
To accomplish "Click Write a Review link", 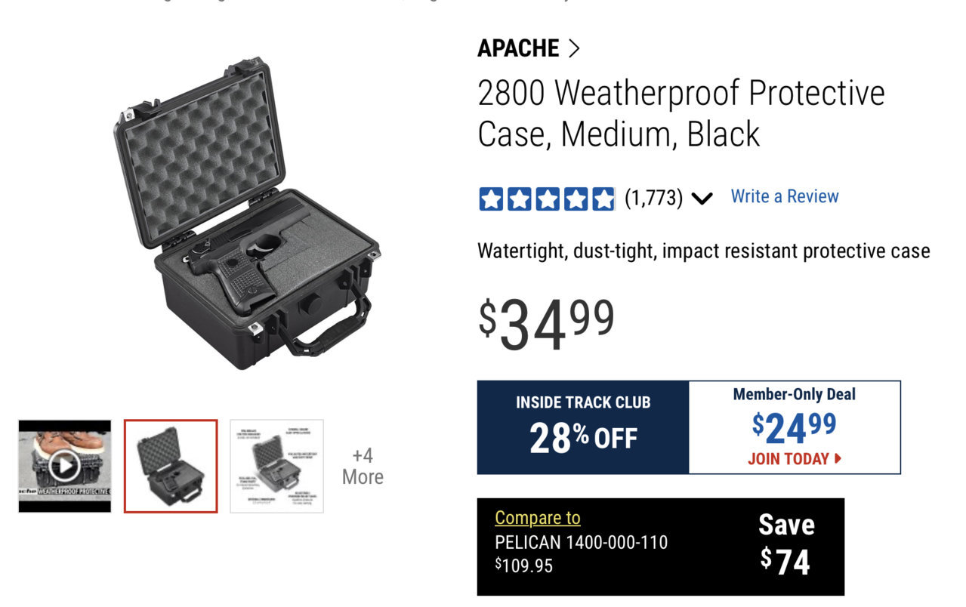I will click(x=785, y=196).
